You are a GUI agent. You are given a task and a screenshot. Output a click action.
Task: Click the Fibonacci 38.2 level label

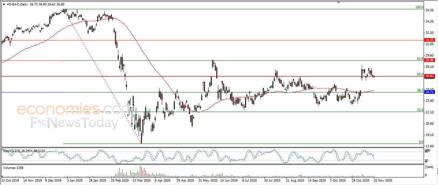pos(420,90)
